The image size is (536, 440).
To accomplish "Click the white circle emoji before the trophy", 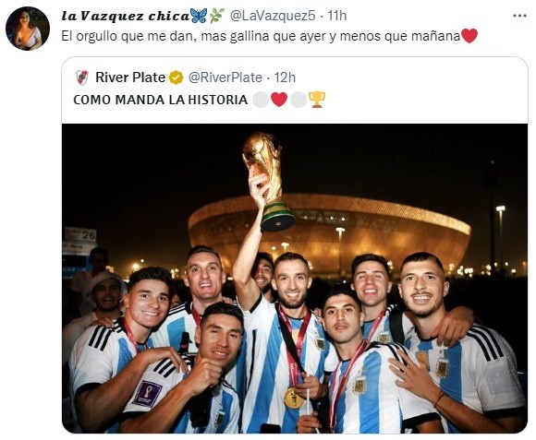I will pos(298,100).
